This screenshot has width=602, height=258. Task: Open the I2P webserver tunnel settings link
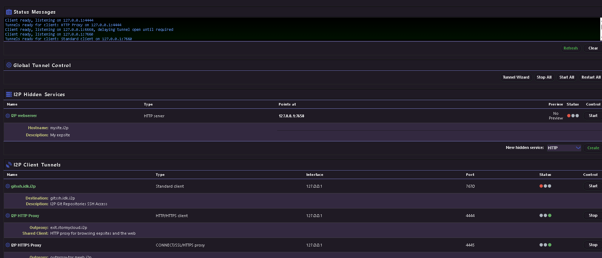tap(24, 116)
